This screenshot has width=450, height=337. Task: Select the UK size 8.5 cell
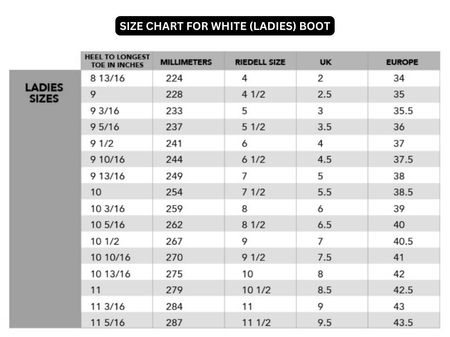click(324, 290)
